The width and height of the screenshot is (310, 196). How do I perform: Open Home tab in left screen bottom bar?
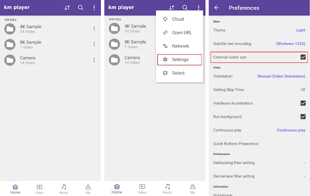(x=15, y=189)
